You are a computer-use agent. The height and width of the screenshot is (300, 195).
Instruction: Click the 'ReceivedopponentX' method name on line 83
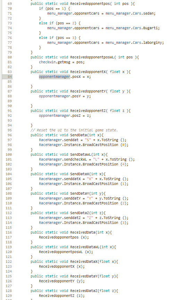coord(88,72)
